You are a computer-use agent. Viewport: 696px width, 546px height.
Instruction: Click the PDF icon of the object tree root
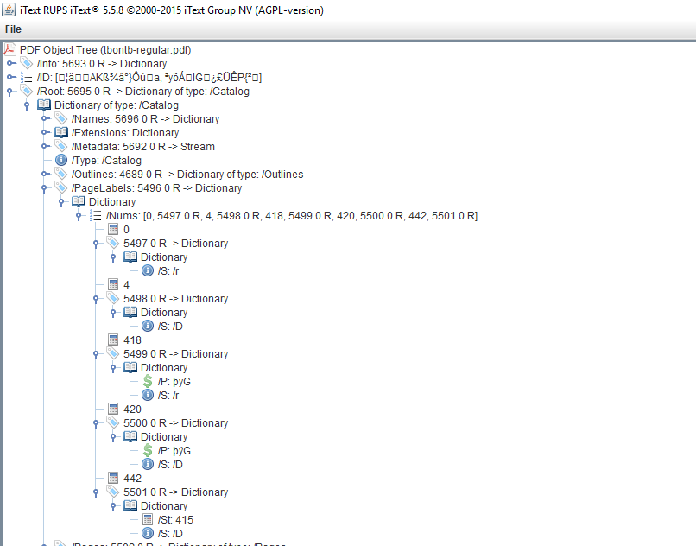(x=9, y=50)
